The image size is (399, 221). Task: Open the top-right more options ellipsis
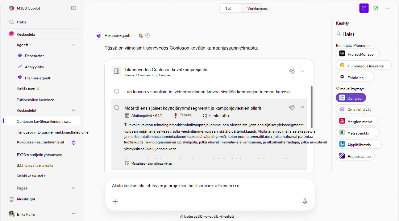tap(387, 8)
